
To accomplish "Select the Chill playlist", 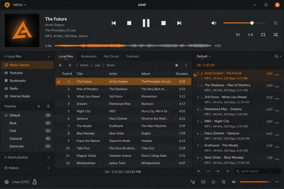I will (27, 131).
